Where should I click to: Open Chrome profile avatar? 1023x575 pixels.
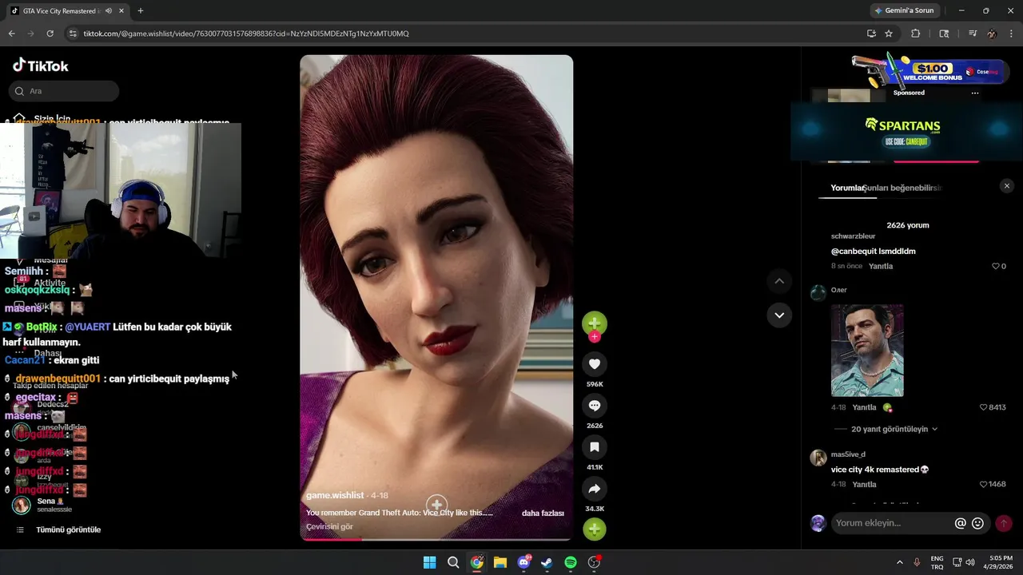(992, 34)
